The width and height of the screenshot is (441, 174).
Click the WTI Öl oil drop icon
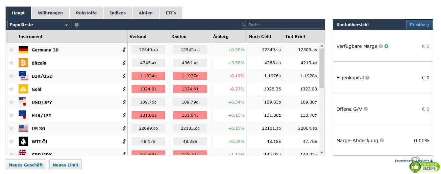[x=23, y=141]
